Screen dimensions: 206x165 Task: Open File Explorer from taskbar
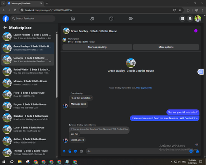click(x=20, y=162)
